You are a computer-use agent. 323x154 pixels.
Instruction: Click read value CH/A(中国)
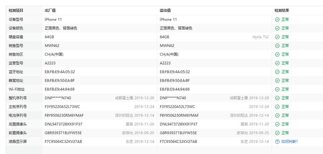coord(169,55)
